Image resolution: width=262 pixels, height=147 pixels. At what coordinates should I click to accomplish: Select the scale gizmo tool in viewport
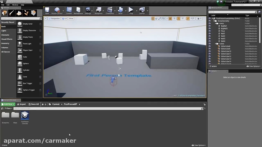160,19
